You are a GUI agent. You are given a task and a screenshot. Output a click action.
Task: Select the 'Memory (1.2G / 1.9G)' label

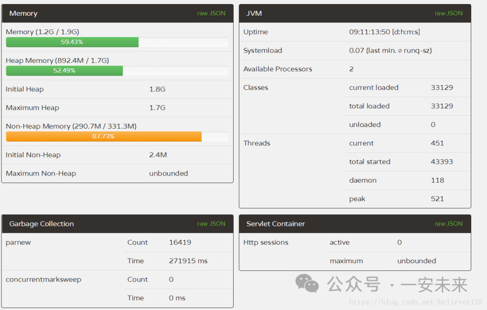coord(42,32)
